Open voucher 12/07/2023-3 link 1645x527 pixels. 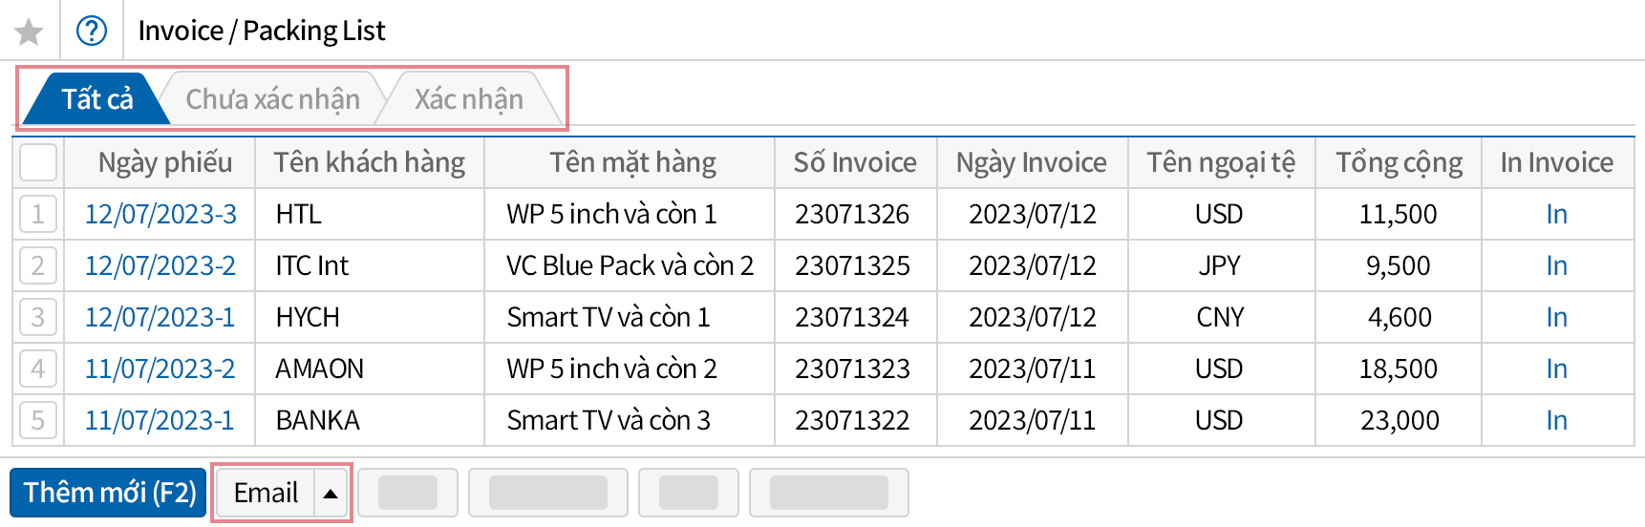coord(160,214)
